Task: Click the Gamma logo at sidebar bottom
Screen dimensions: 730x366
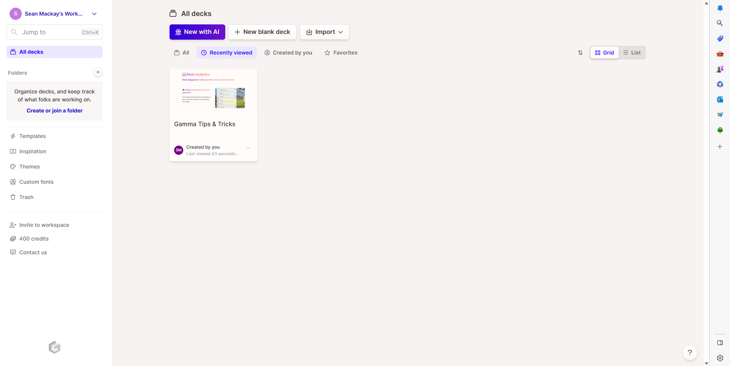Action: pyautogui.click(x=55, y=347)
